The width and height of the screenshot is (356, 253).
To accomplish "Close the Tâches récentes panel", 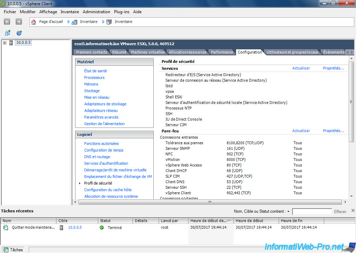I will pyautogui.click(x=353, y=210).
